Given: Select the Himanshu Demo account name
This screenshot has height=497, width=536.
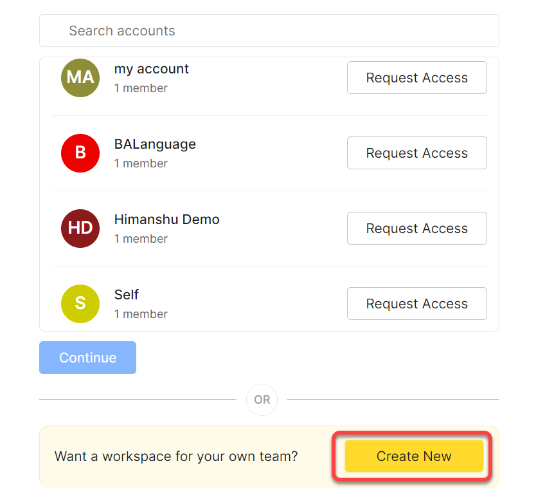Looking at the screenshot, I should (166, 220).
